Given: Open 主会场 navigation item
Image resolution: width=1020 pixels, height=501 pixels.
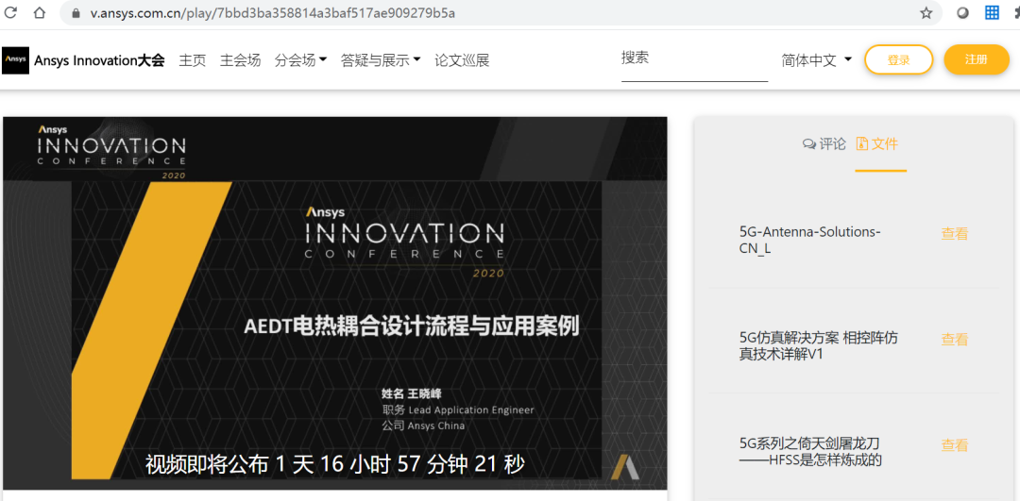Looking at the screenshot, I should click(x=240, y=60).
